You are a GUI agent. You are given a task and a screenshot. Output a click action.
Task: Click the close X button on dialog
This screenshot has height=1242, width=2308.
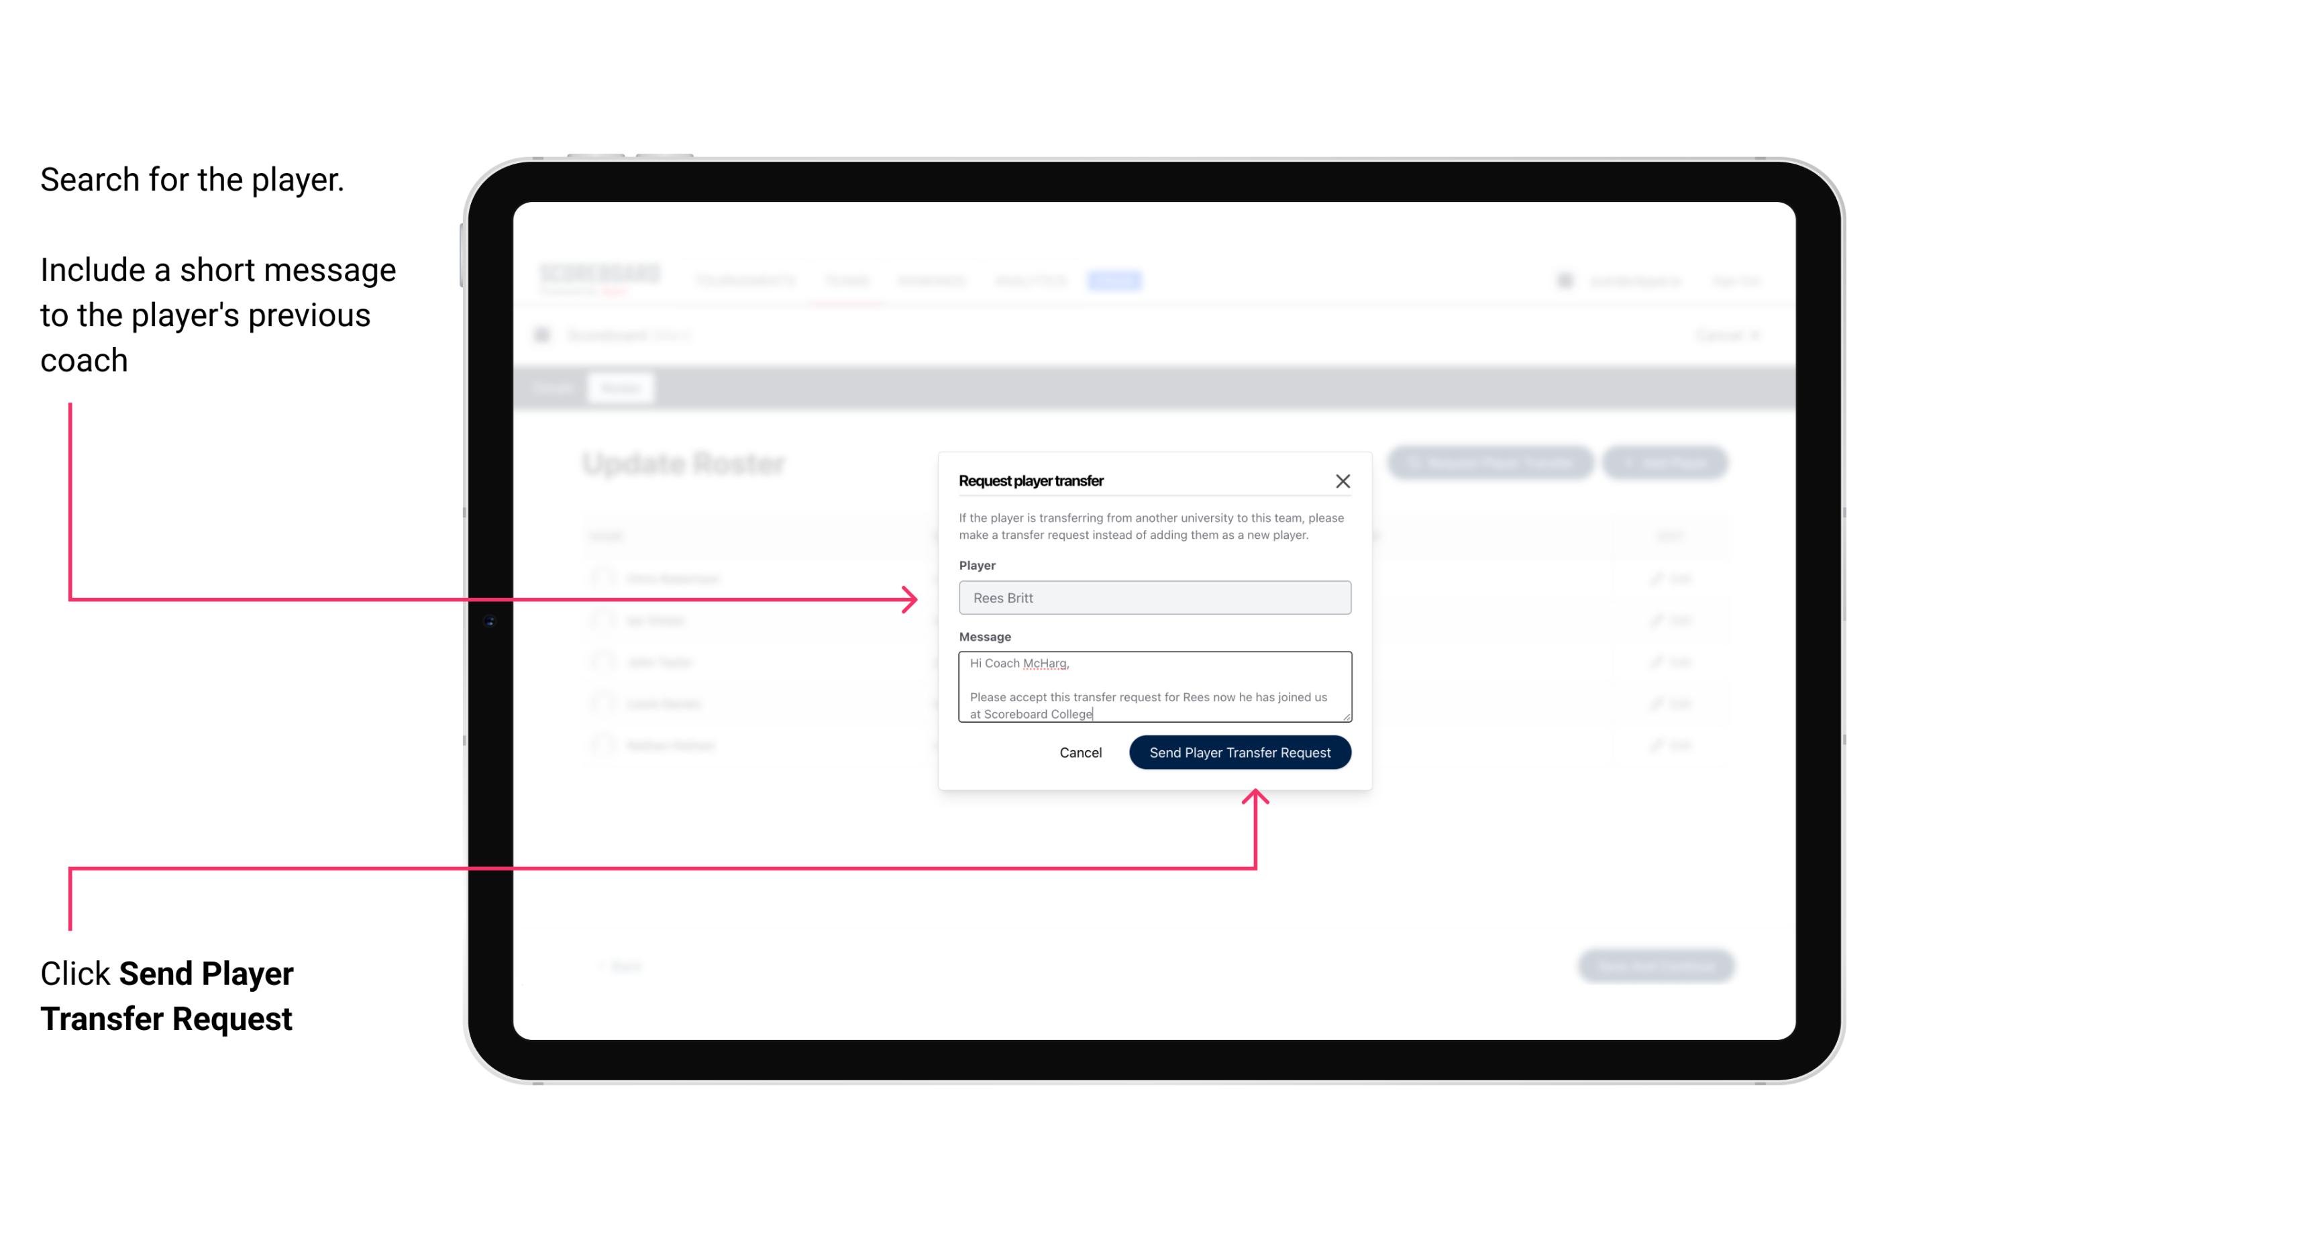click(1343, 480)
